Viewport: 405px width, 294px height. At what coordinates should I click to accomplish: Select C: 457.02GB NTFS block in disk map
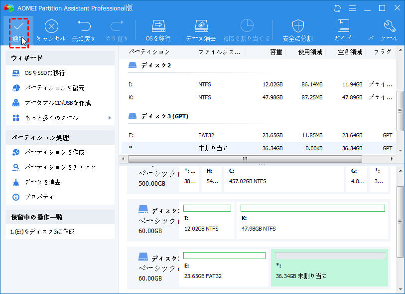(x=283, y=179)
